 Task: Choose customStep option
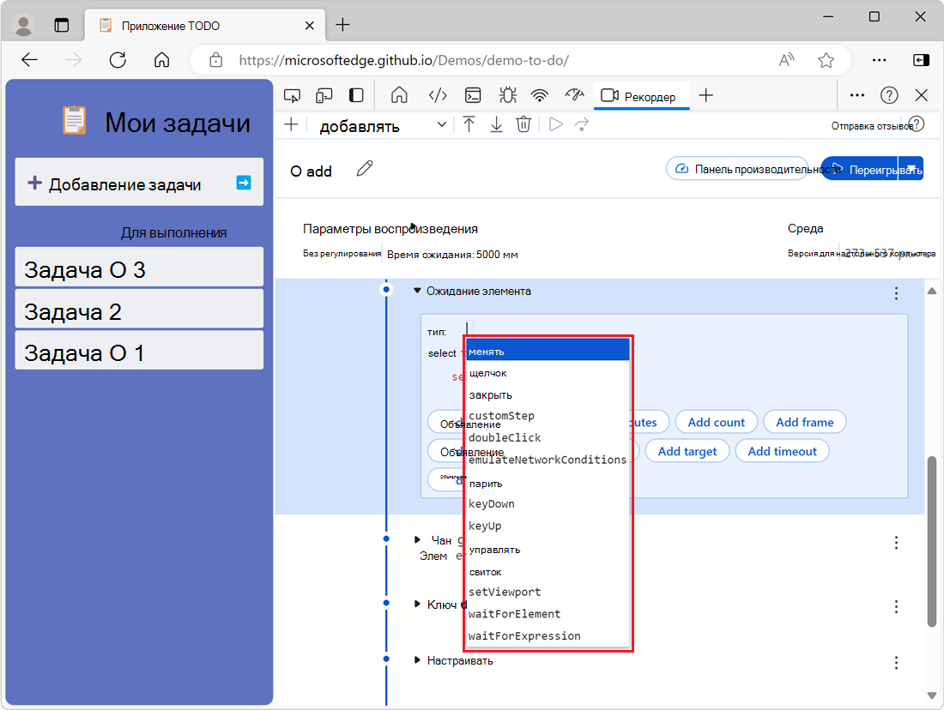pos(548,416)
